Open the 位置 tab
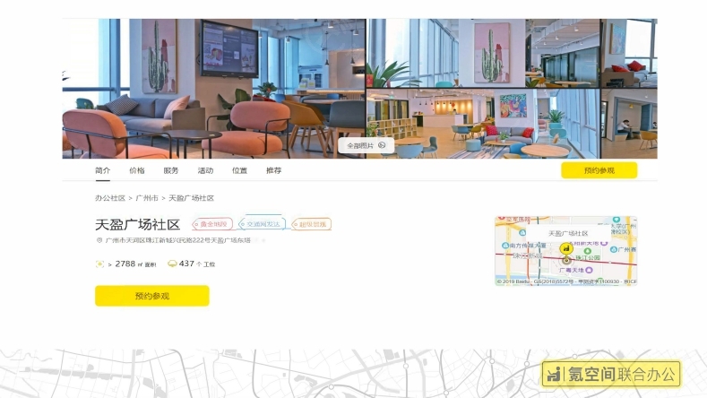The height and width of the screenshot is (398, 707). click(x=239, y=170)
